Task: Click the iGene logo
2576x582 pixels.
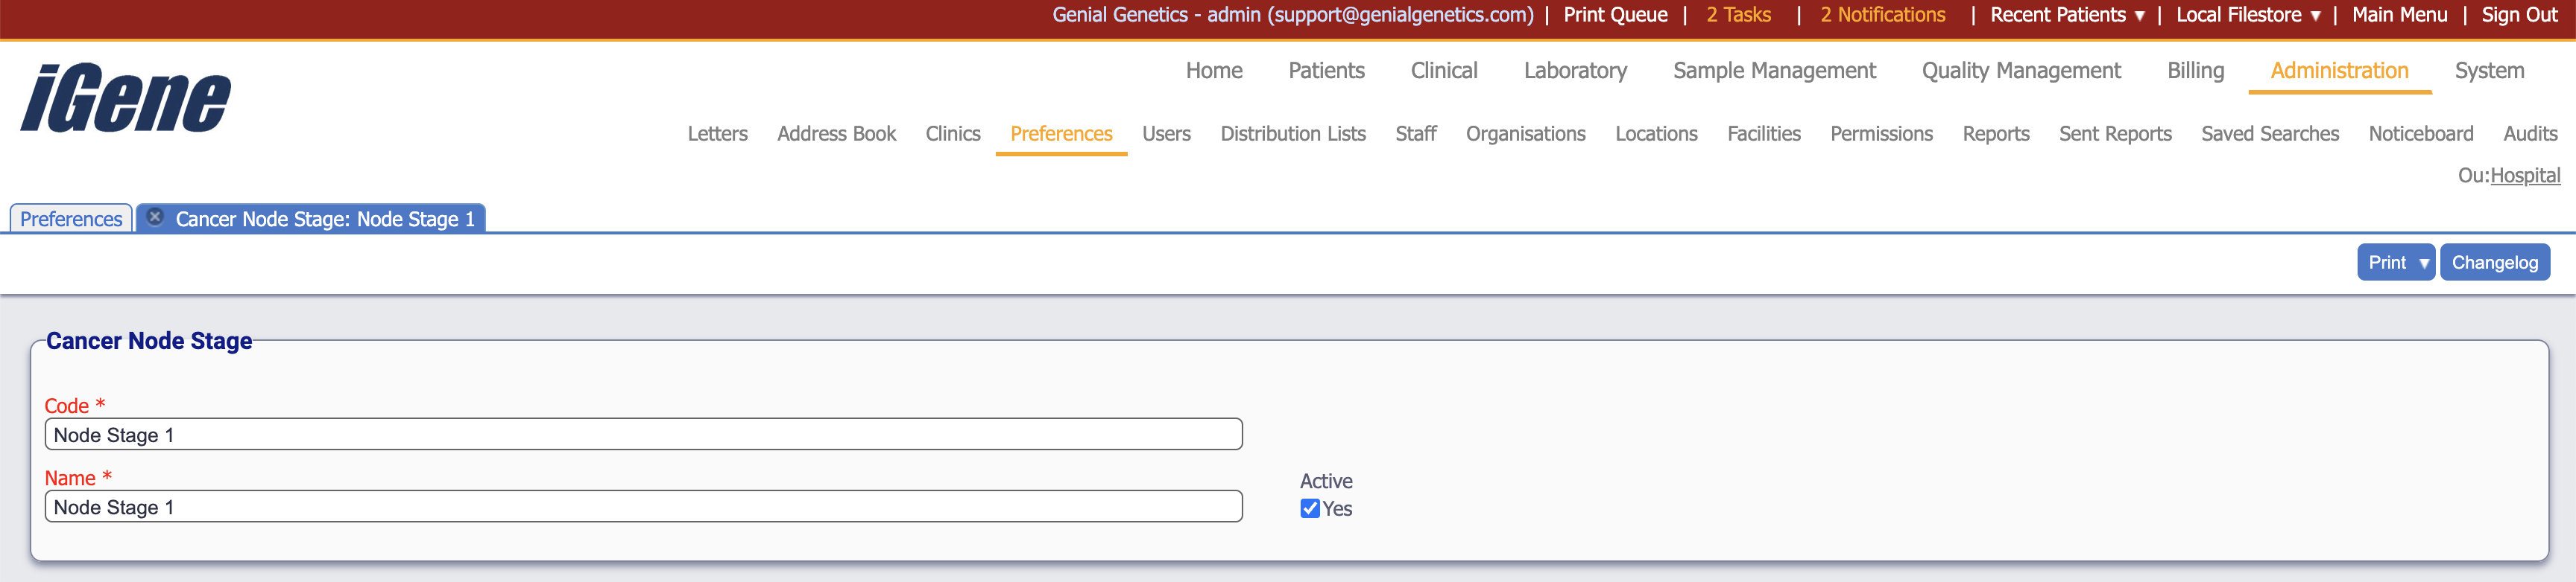Action: click(126, 97)
